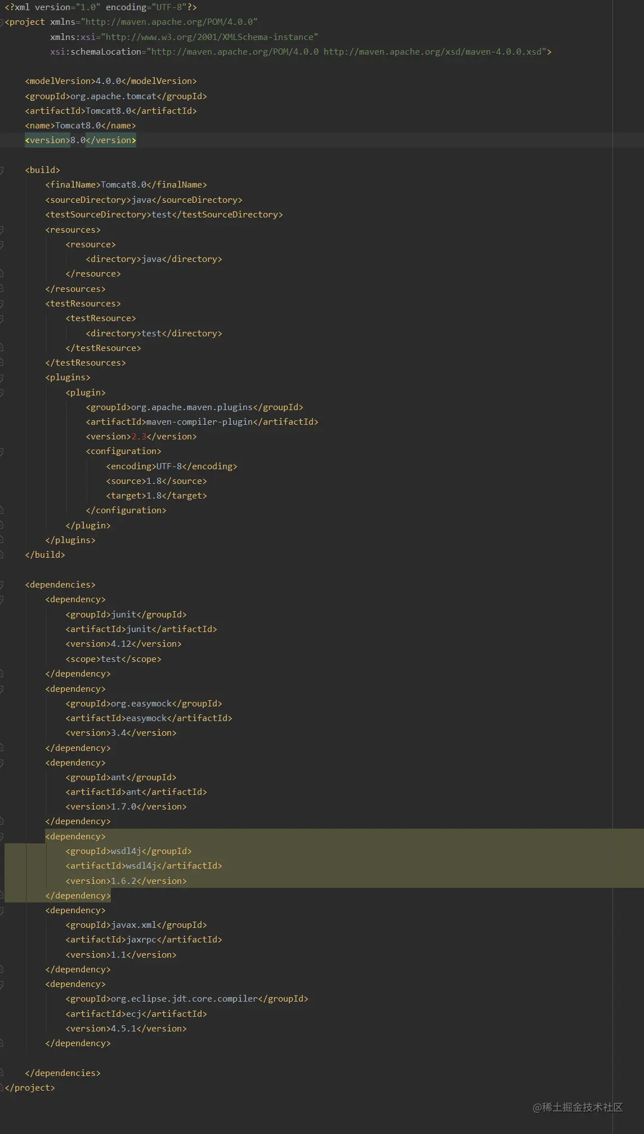644x1134 pixels.
Task: Collapse the <plugins> fold marker in gutter
Action: tap(2, 377)
